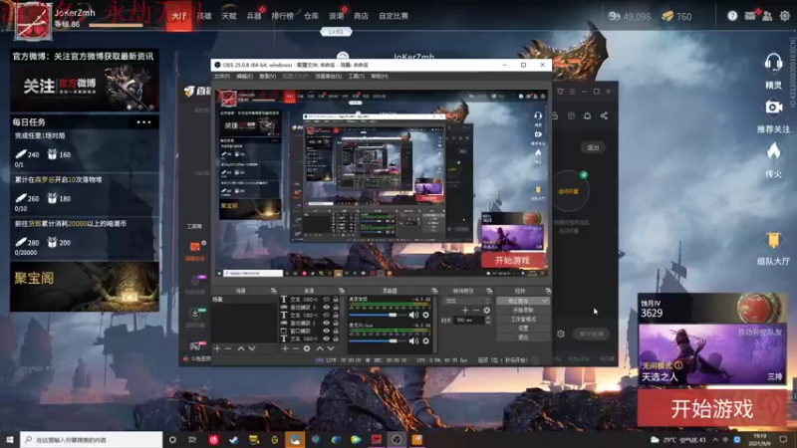Viewport: 797px width, 448px height.
Task: Open the 精灵 headset icon
Action: coord(773,63)
